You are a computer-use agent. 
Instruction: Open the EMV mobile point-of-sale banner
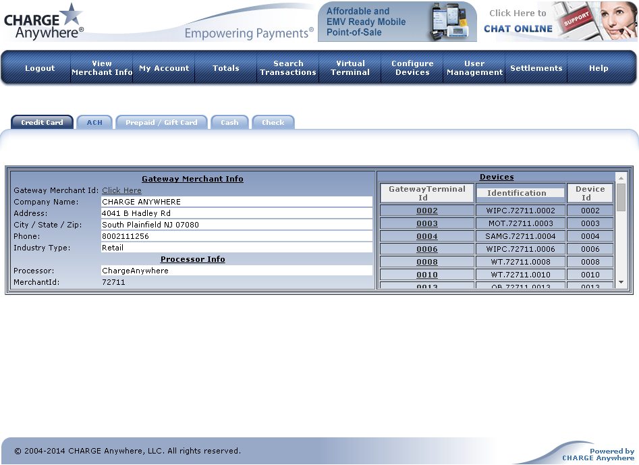coord(397,22)
